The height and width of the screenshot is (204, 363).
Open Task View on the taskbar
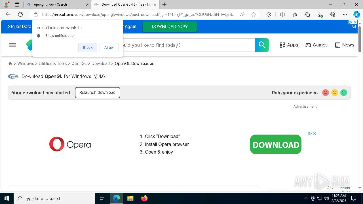(102, 198)
